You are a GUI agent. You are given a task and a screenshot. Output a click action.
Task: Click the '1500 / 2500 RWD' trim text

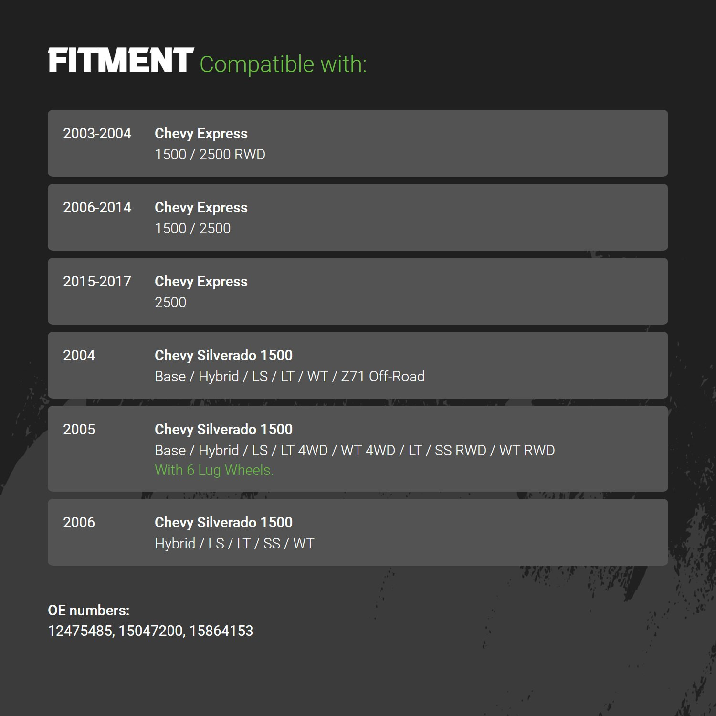pos(210,155)
